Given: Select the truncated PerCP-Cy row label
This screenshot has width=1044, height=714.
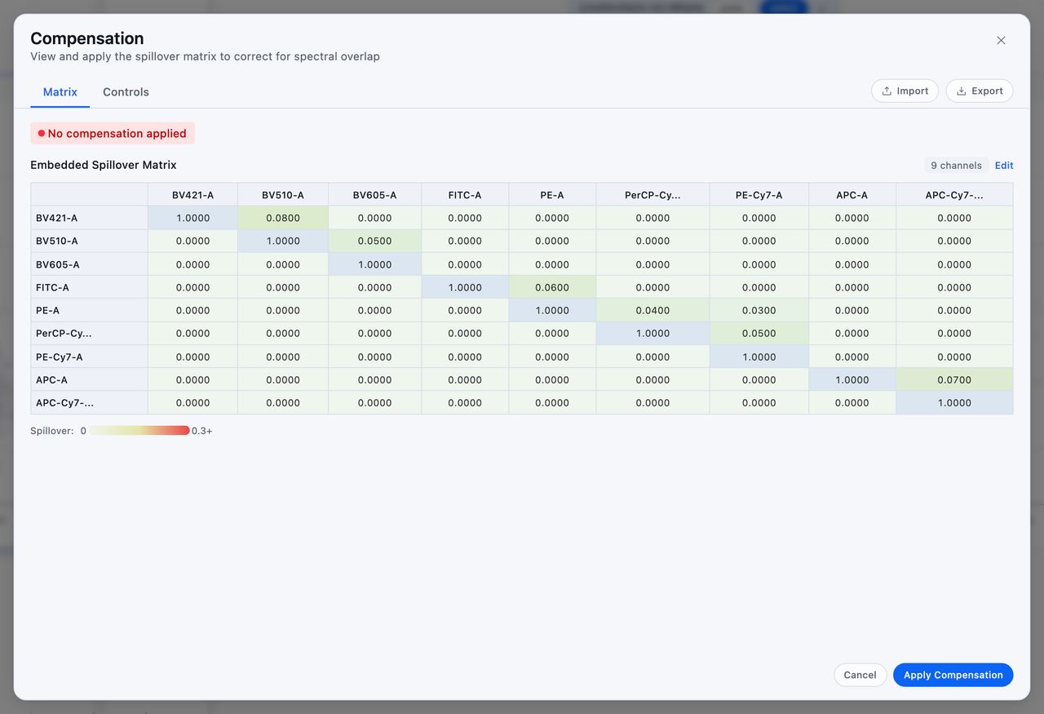Looking at the screenshot, I should [x=90, y=333].
